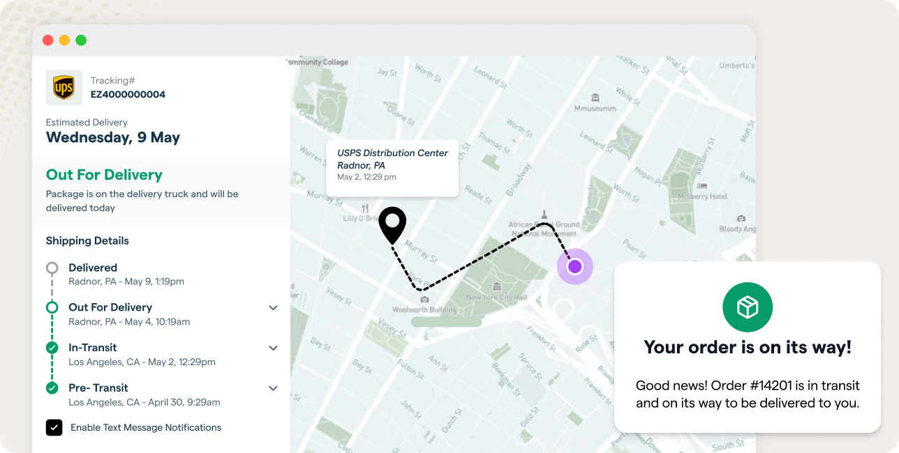Click the black map location pin
The image size is (899, 453).
[392, 222]
